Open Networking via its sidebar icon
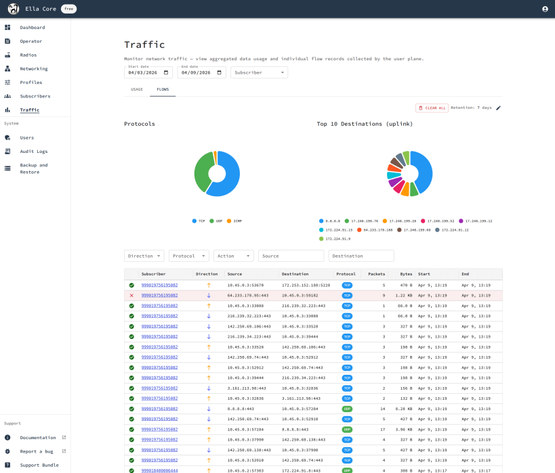Screen dimensions: 555x473 [7, 68]
